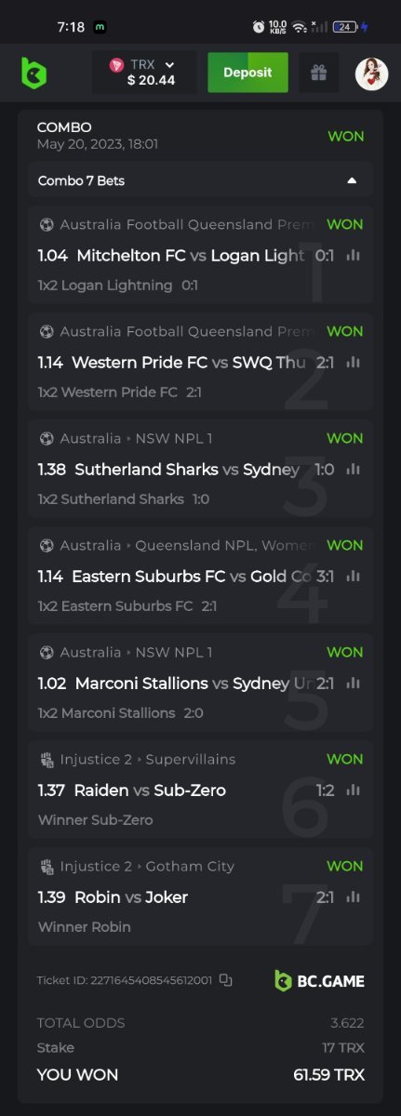Image resolution: width=401 pixels, height=1116 pixels.
Task: View stats icon for Mitchelton FC match
Action: click(353, 256)
